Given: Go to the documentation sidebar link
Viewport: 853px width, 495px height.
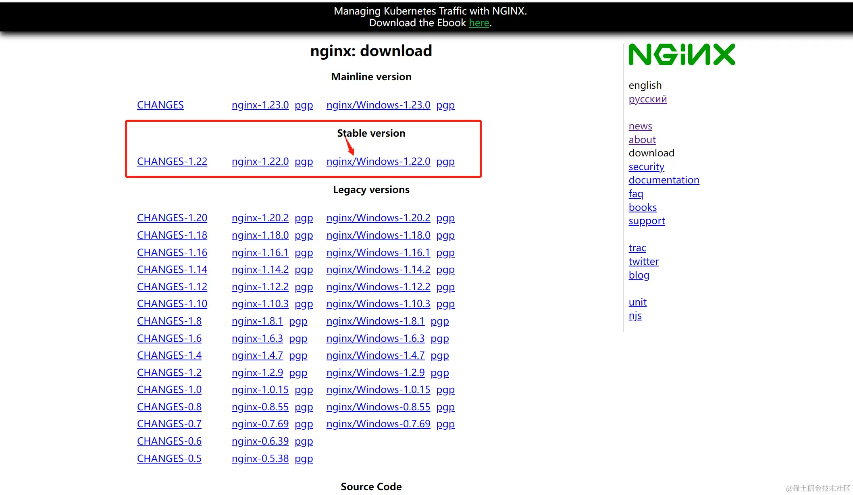Looking at the screenshot, I should (x=664, y=180).
